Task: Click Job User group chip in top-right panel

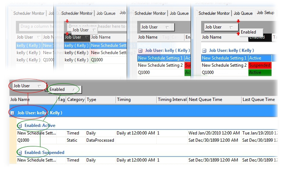Action: tap(219, 27)
